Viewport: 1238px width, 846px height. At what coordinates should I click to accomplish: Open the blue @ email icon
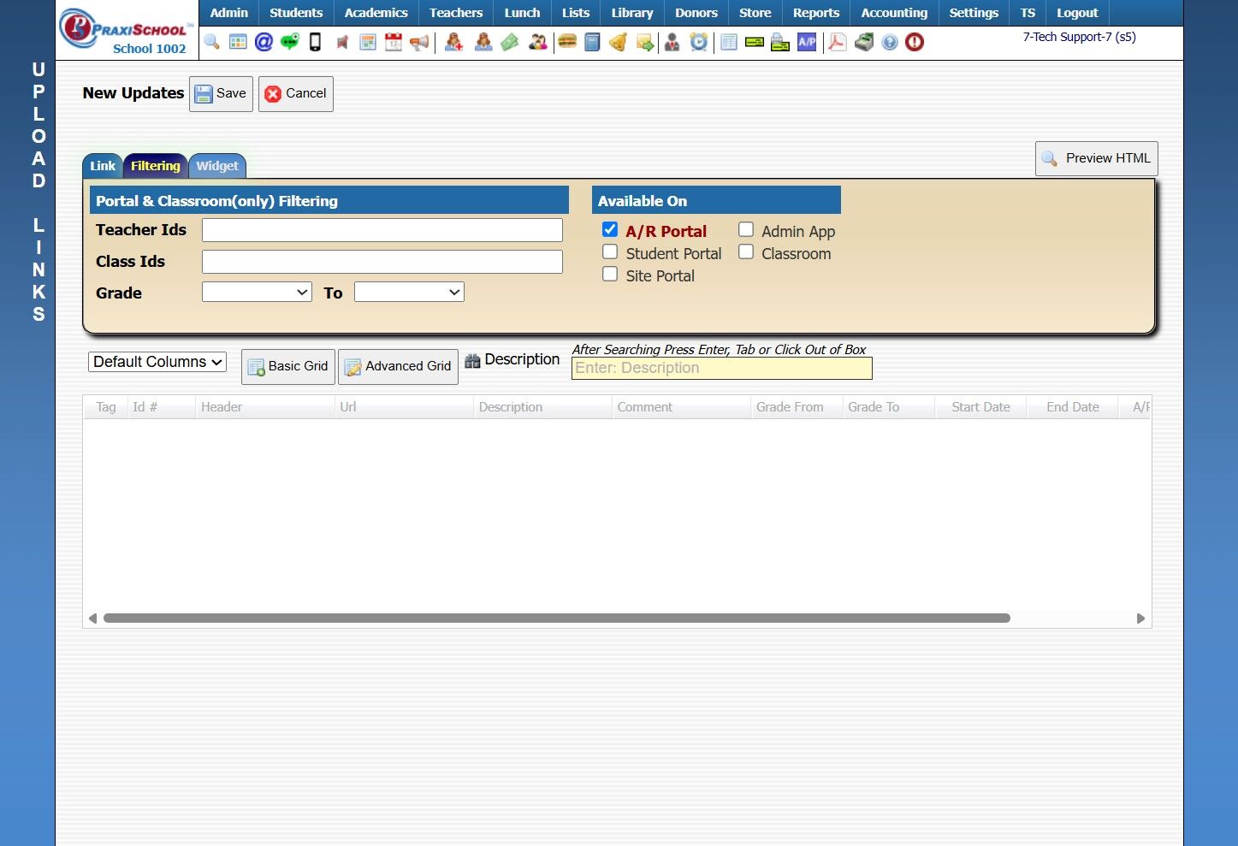tap(264, 42)
